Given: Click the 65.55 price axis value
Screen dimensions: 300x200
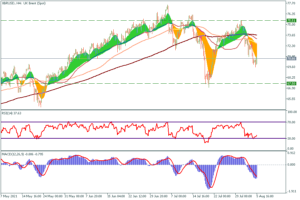Looking at the screenshot, I should [x=291, y=99].
